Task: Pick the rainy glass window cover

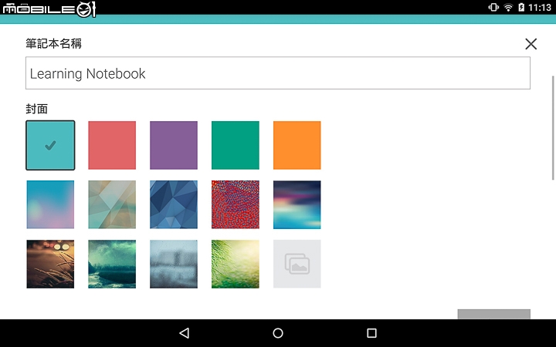Action: 174,264
